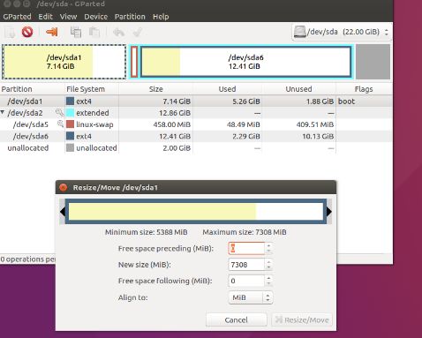
Task: Sort by the File System column header
Action: click(92, 89)
